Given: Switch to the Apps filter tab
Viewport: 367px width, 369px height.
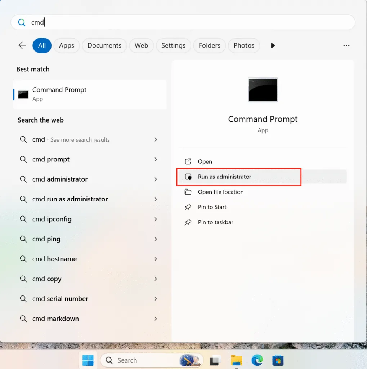Looking at the screenshot, I should (66, 45).
